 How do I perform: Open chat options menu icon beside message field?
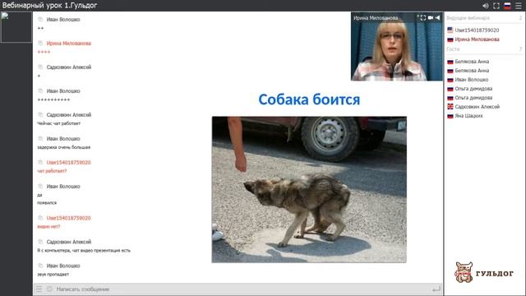[x=39, y=289]
